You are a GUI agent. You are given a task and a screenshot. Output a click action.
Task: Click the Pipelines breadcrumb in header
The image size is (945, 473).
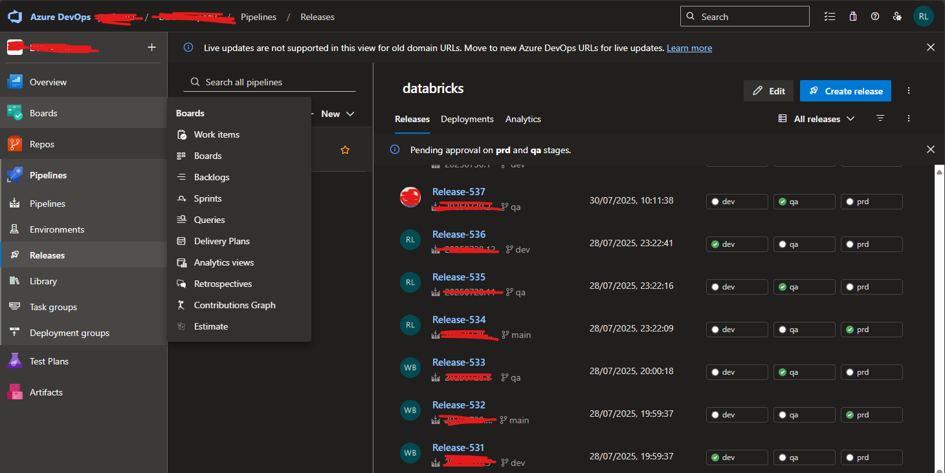click(259, 17)
